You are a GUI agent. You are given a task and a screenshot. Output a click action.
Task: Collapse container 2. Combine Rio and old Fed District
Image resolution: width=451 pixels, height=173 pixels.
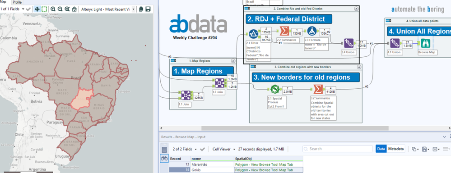356,9
